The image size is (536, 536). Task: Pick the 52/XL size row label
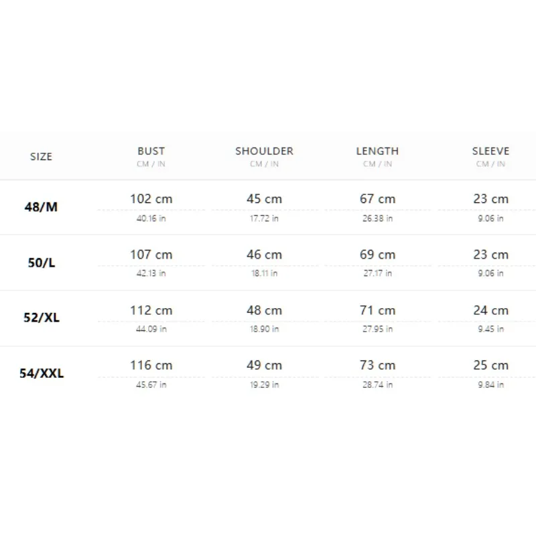point(42,318)
